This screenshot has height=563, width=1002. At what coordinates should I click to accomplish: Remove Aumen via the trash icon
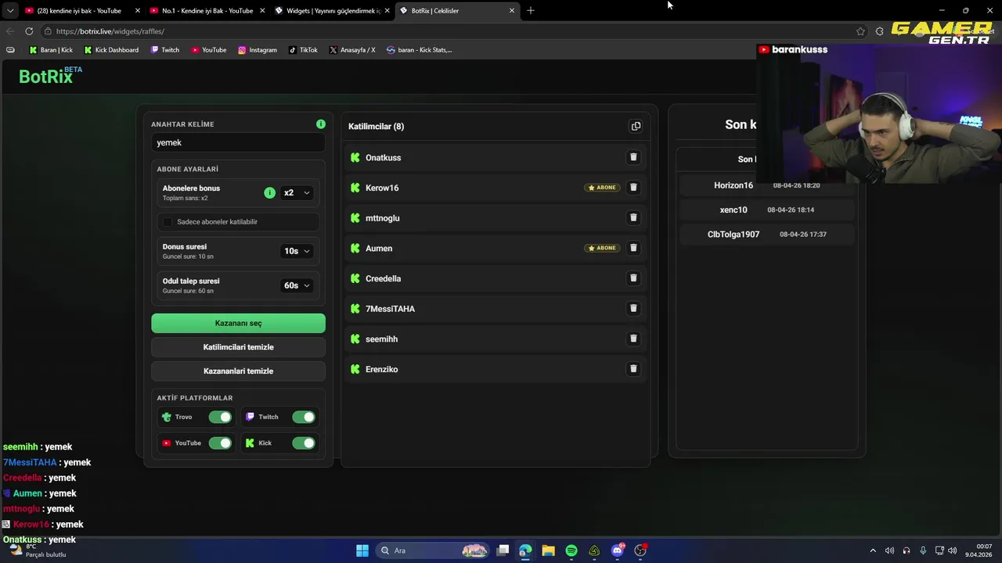633,248
